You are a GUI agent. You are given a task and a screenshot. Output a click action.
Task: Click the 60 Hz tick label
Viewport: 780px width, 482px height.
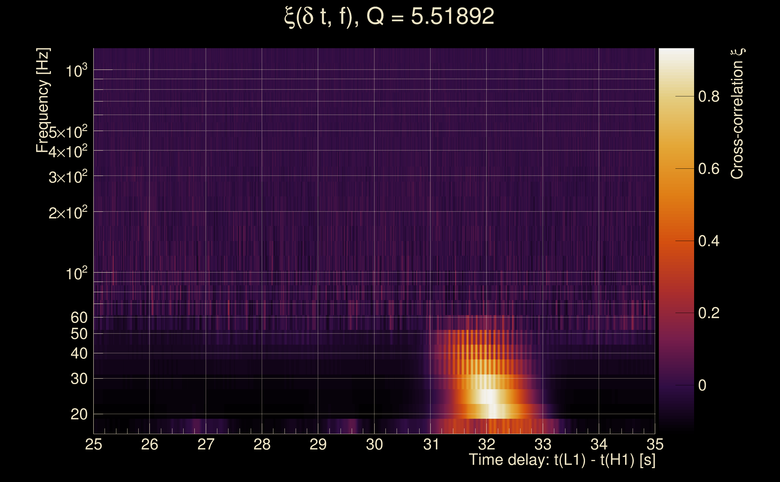(x=79, y=318)
